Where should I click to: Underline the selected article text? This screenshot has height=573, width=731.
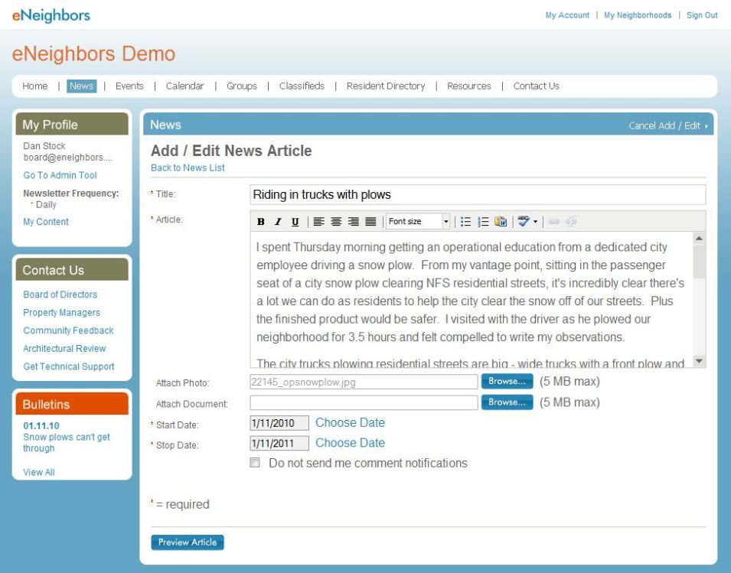[295, 222]
